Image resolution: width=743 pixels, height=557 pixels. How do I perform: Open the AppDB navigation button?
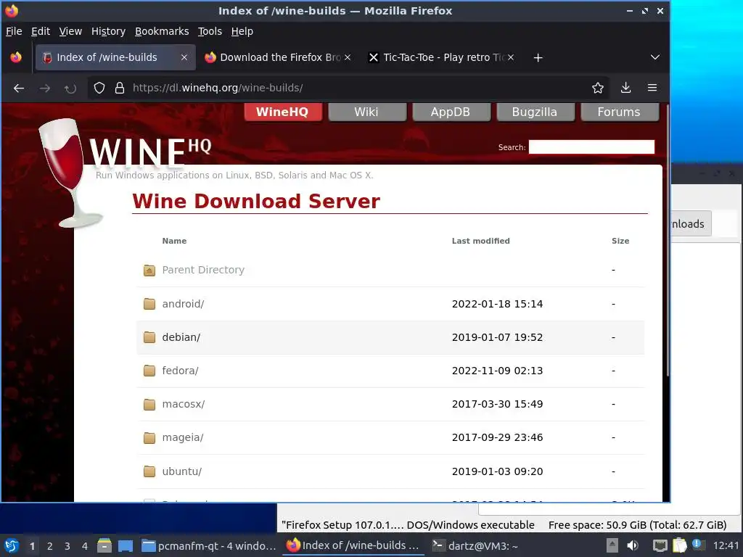tap(451, 112)
